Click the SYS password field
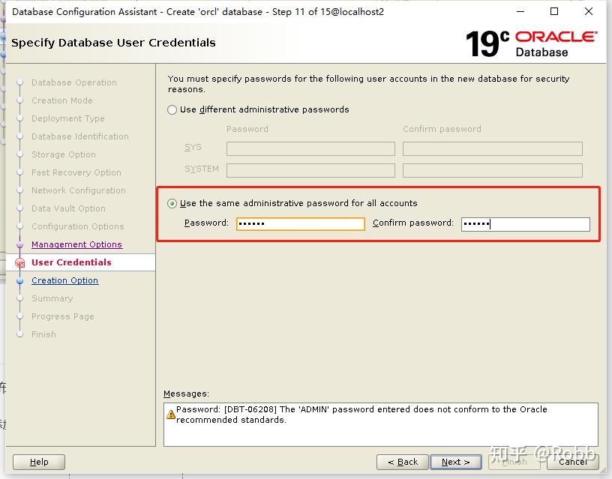Screen dimensions: 612x479 click(310, 148)
